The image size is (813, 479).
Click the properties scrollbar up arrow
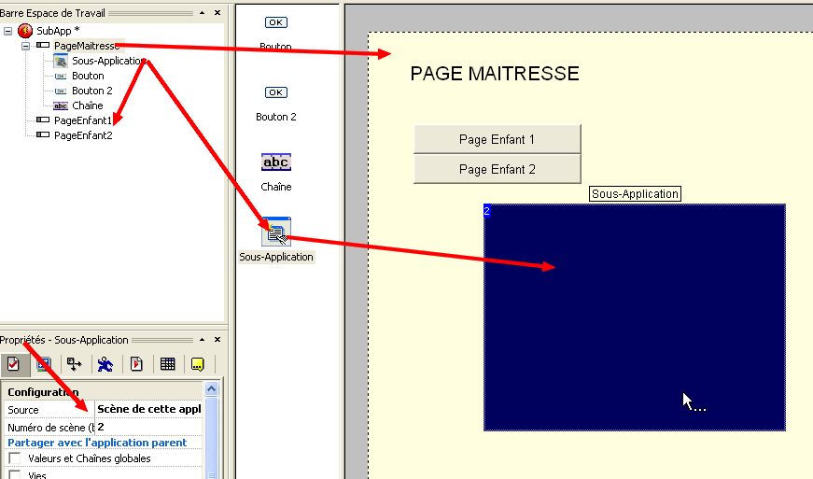tap(212, 388)
